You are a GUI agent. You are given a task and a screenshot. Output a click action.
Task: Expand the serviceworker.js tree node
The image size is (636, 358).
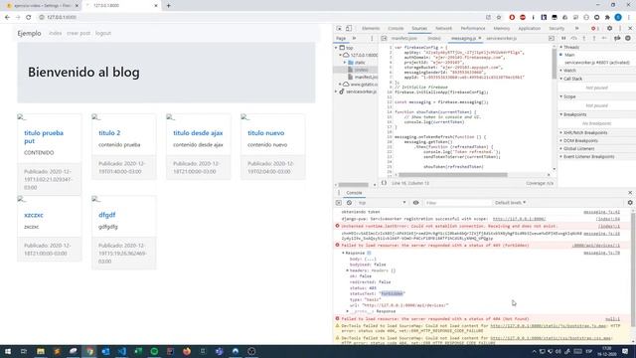pos(336,91)
